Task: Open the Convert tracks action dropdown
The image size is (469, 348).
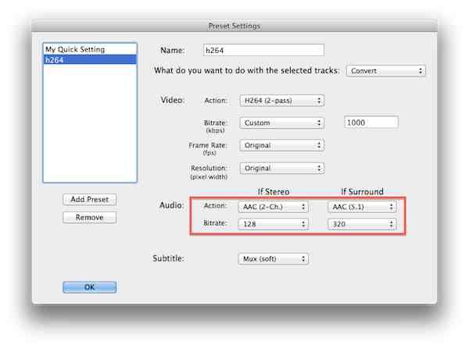Action: coord(386,71)
